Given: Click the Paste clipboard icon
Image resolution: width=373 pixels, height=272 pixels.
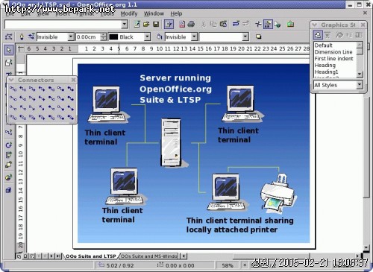Looking at the screenshot, I should pyautogui.click(x=223, y=24).
